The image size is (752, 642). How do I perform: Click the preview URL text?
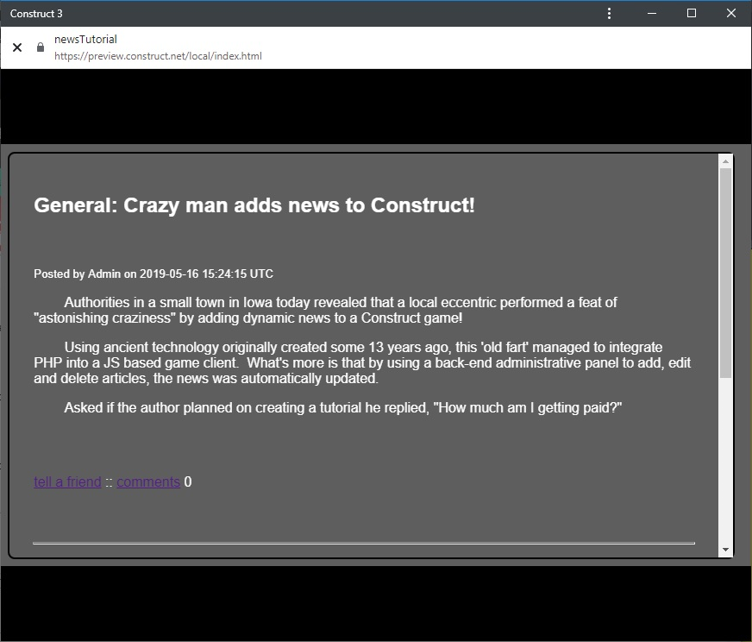159,56
